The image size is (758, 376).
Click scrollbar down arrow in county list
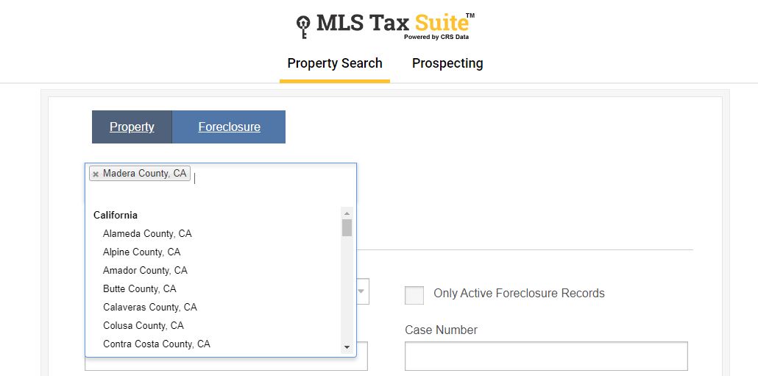pyautogui.click(x=347, y=347)
